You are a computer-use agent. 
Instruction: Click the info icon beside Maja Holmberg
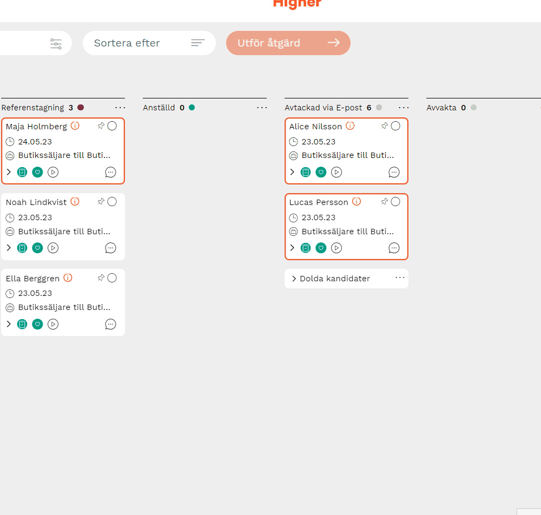click(75, 126)
